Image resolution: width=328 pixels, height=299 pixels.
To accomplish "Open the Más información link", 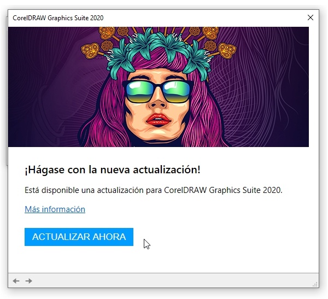I will click(55, 209).
